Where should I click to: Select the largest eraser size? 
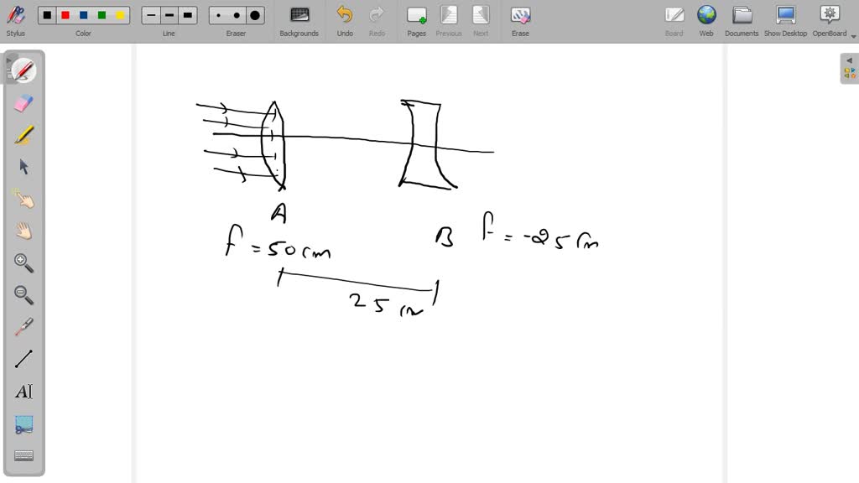click(253, 14)
